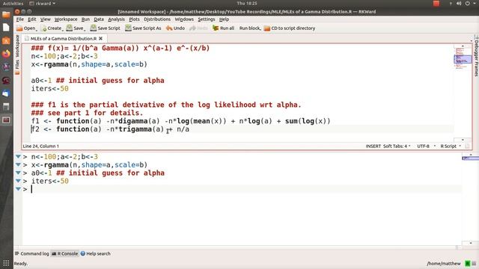Click the Line 24, Column 1 indicator

tap(41, 146)
